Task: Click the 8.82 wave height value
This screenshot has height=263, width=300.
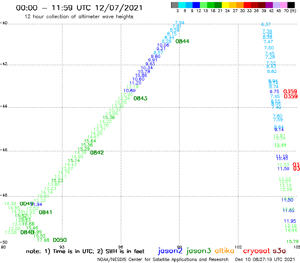Action: (x=272, y=72)
